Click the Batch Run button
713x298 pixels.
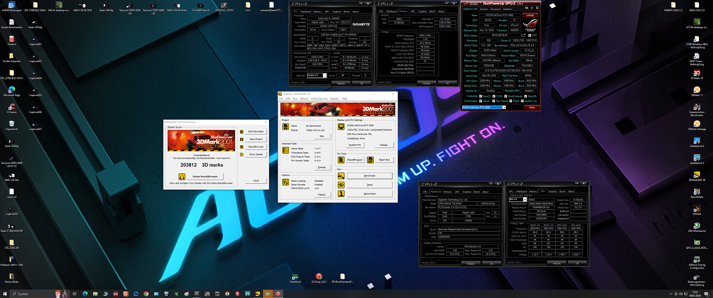[384, 160]
